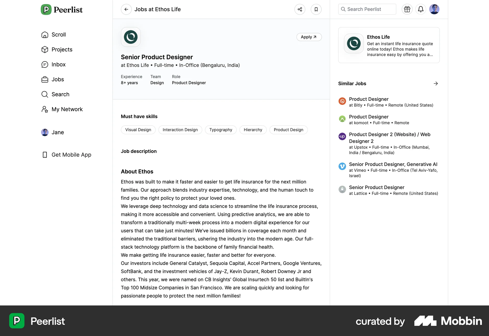
Task: Open the rewards gift icon
Action: [x=407, y=9]
